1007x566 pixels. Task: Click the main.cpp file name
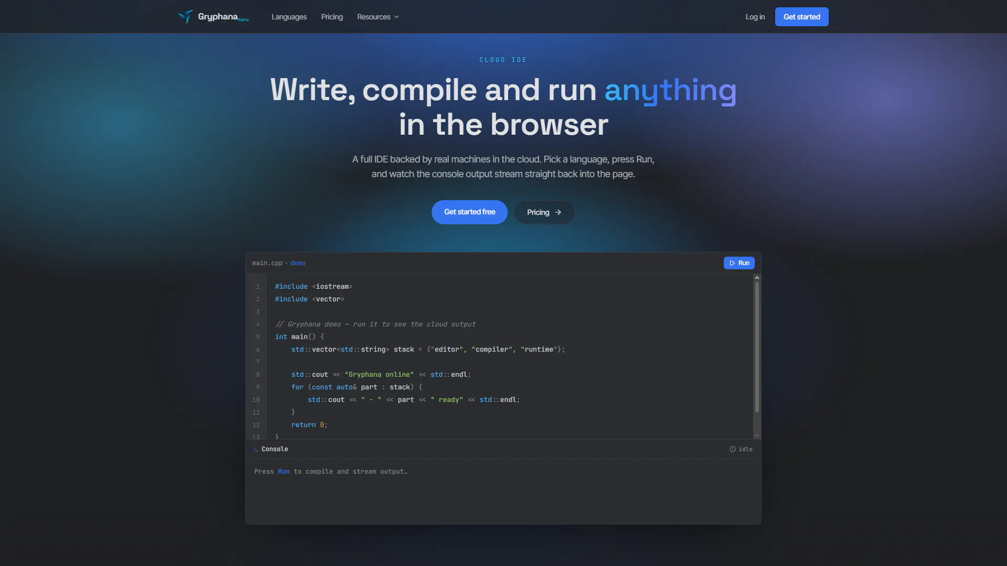[267, 263]
